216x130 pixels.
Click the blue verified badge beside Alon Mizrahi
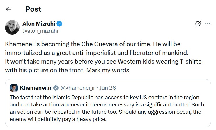pos(59,24)
